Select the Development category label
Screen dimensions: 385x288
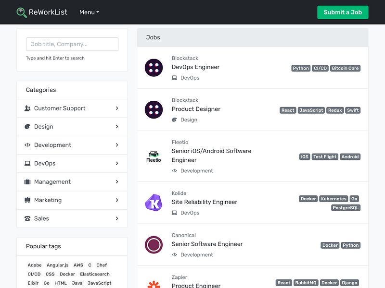(x=52, y=145)
